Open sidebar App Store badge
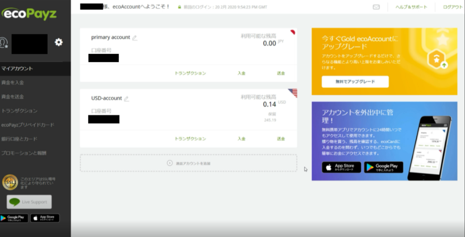465x237 pixels. 45,218
